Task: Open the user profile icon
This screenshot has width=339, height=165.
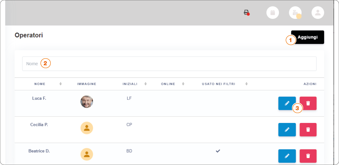Action: click(318, 13)
